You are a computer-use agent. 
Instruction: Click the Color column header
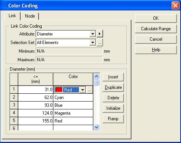[73, 79]
